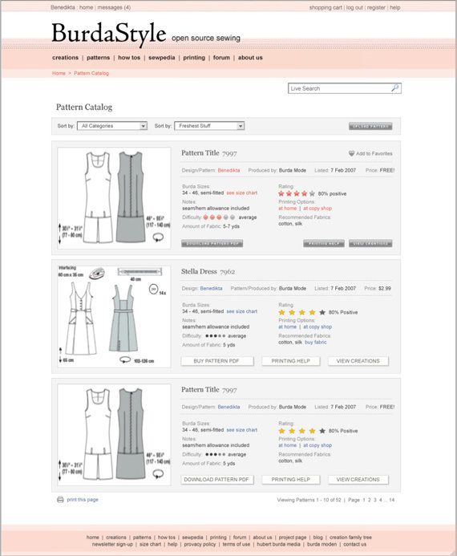457x556 pixels.
Task: Click the register link in header
Action: 376,7
